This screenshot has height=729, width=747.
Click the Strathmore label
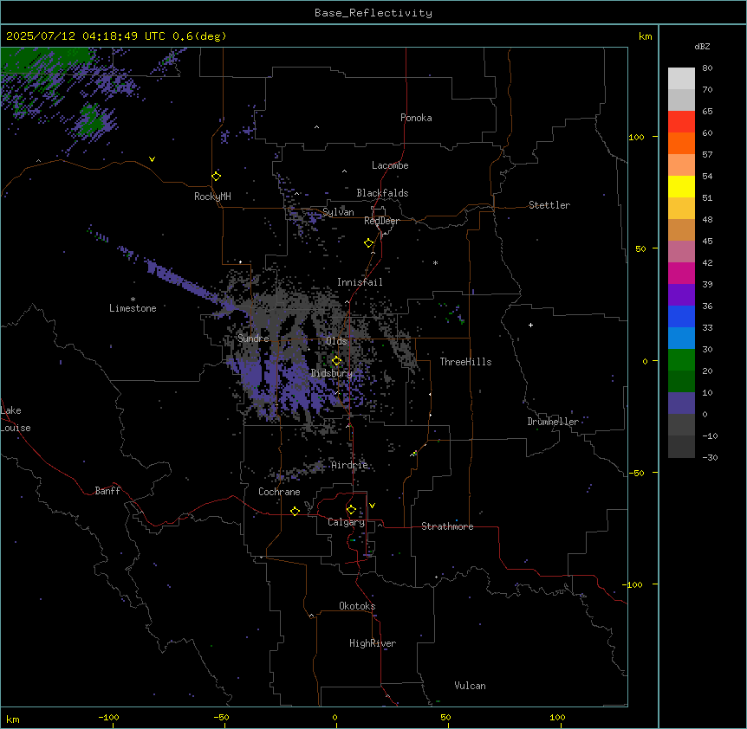coord(447,526)
